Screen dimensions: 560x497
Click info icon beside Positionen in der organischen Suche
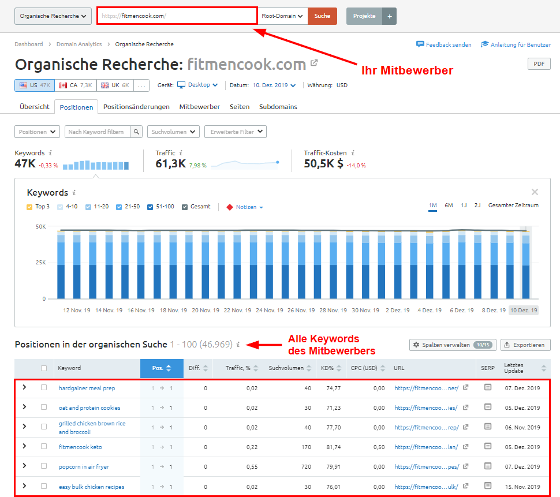pos(238,345)
